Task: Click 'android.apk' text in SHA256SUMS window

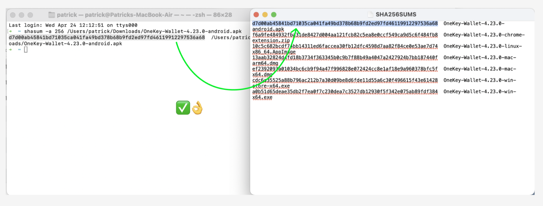Action: 268,29
